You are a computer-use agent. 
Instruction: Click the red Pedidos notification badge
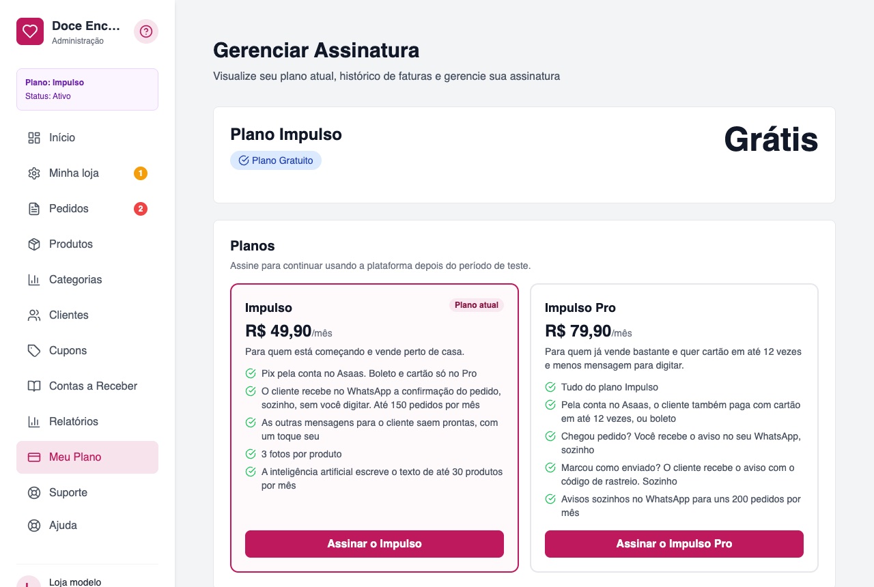pyautogui.click(x=141, y=209)
